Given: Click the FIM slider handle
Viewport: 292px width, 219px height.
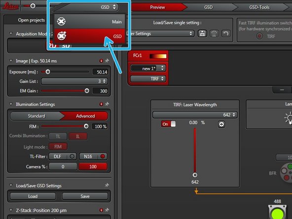Looking at the screenshot, I should 86,126.
